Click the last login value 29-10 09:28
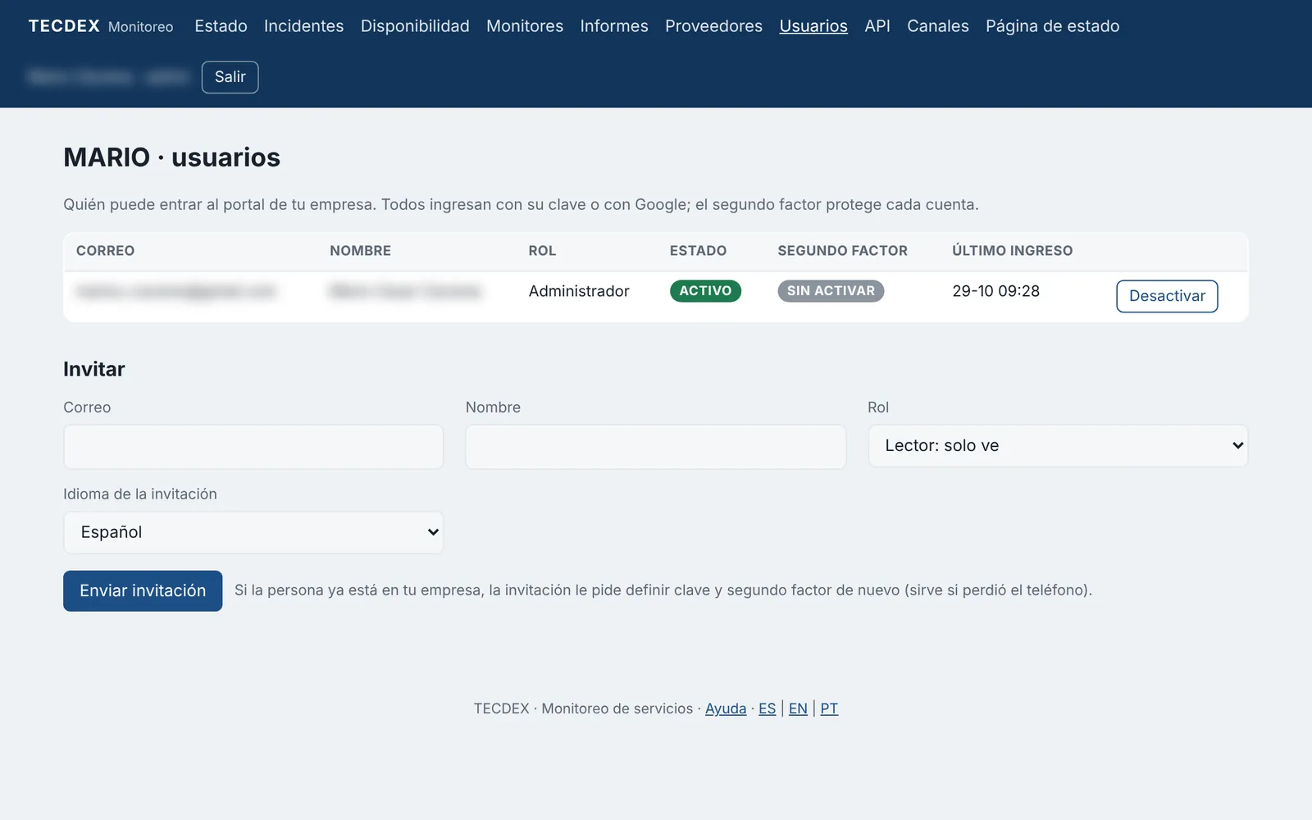The height and width of the screenshot is (820, 1312). point(995,291)
